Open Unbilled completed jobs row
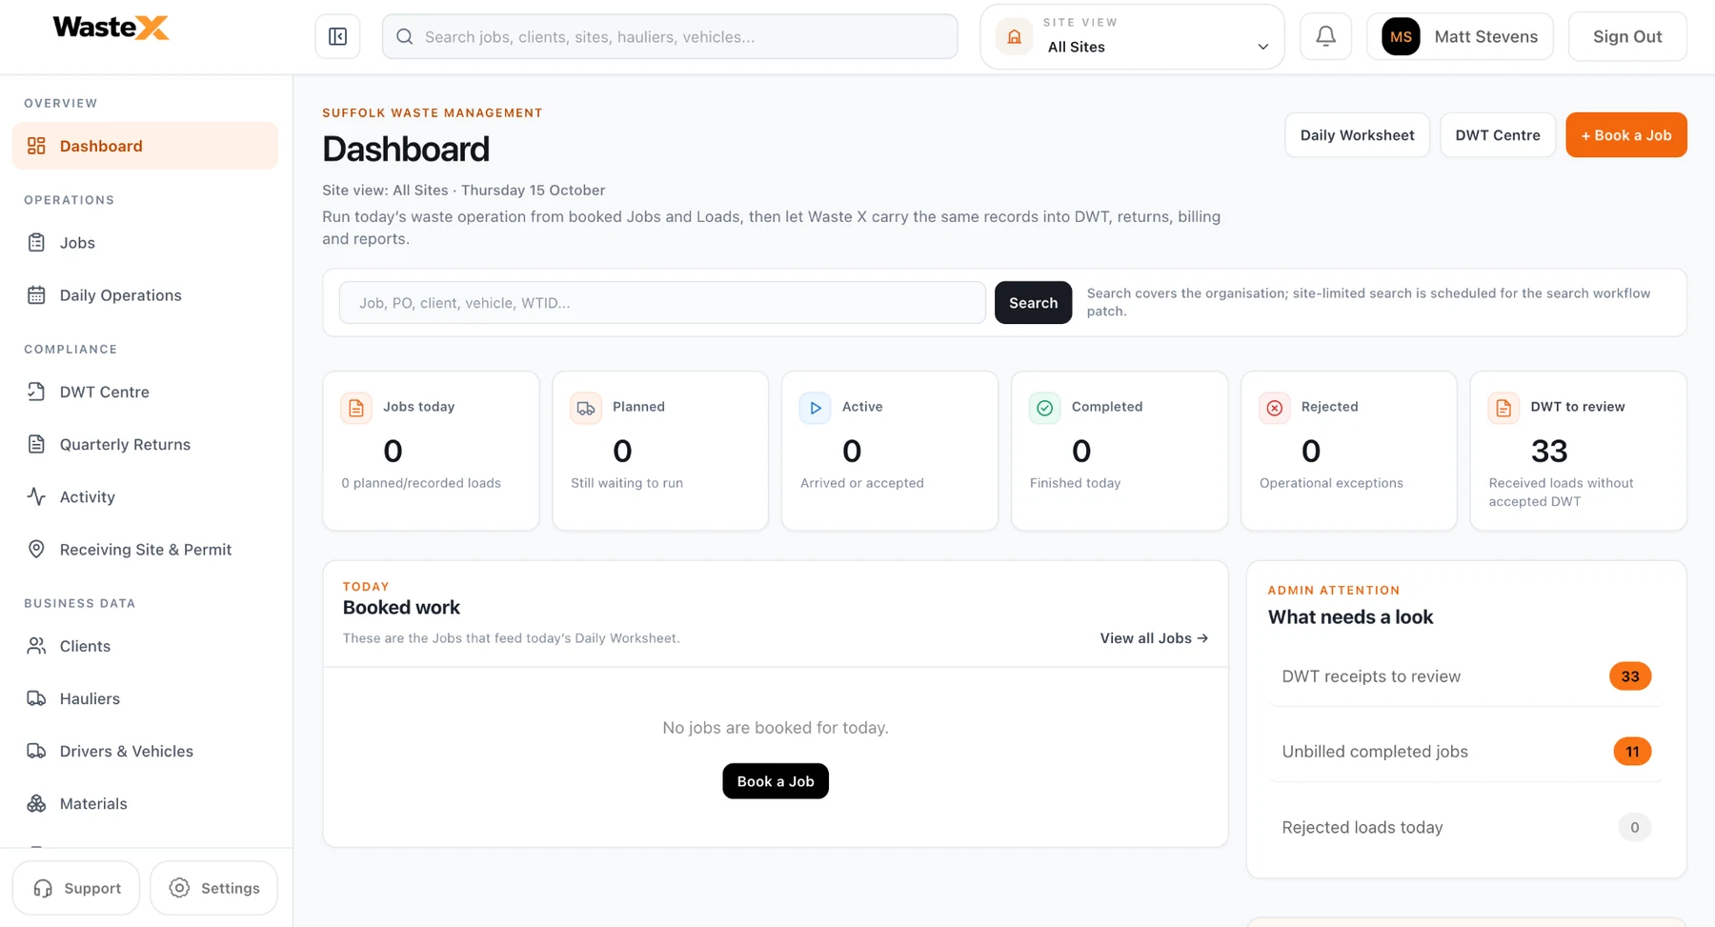 point(1466,752)
